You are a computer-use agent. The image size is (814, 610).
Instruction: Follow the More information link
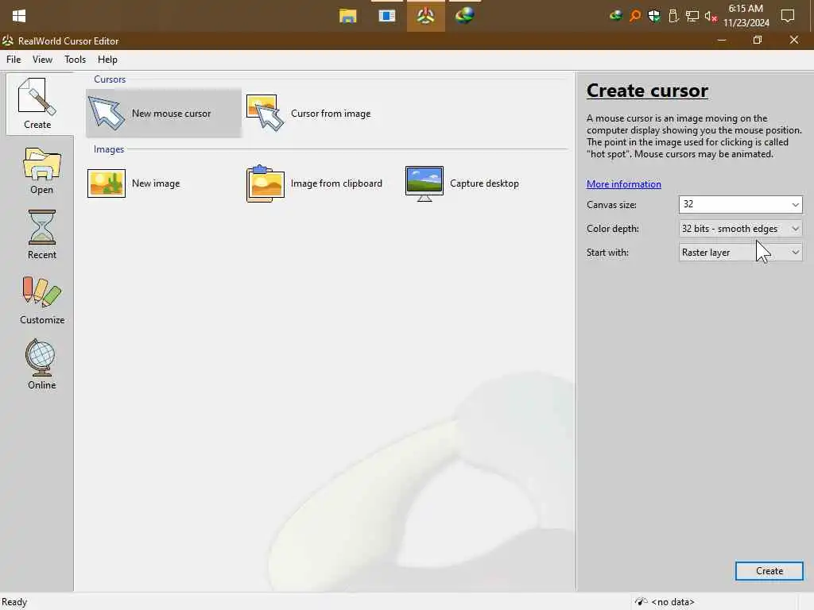(623, 184)
